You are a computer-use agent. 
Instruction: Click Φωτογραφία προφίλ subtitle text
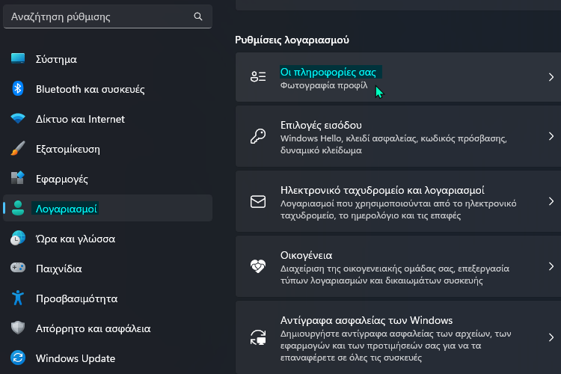tap(324, 85)
